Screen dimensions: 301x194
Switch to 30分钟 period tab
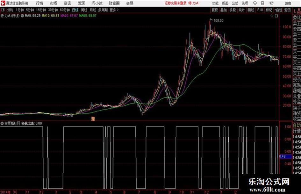click(53, 10)
